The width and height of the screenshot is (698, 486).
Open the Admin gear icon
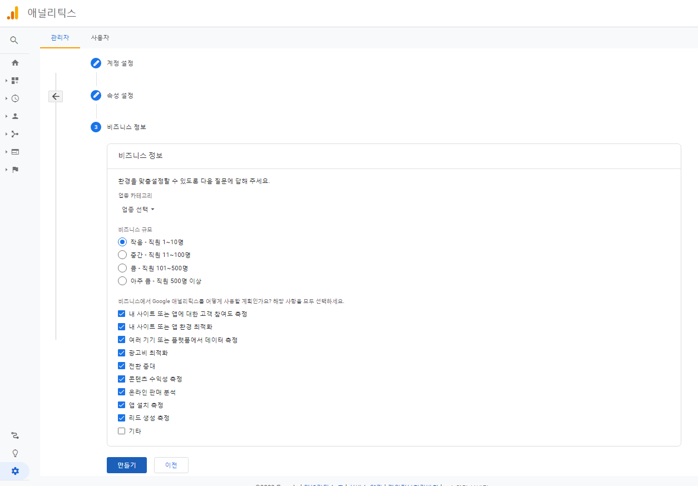coord(15,470)
